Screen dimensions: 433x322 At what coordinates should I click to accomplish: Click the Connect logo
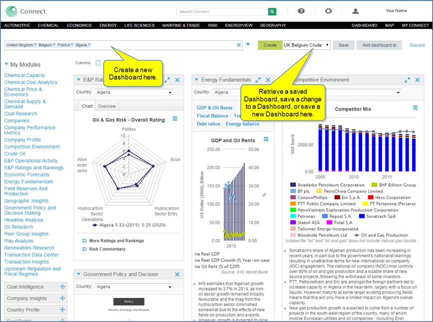pos(25,11)
